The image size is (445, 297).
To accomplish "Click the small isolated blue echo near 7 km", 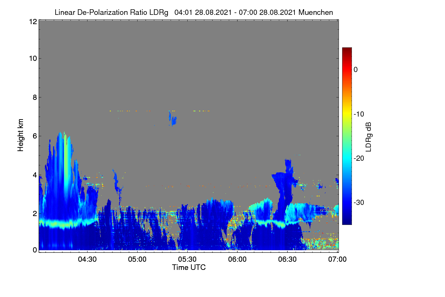I will click(x=172, y=119).
